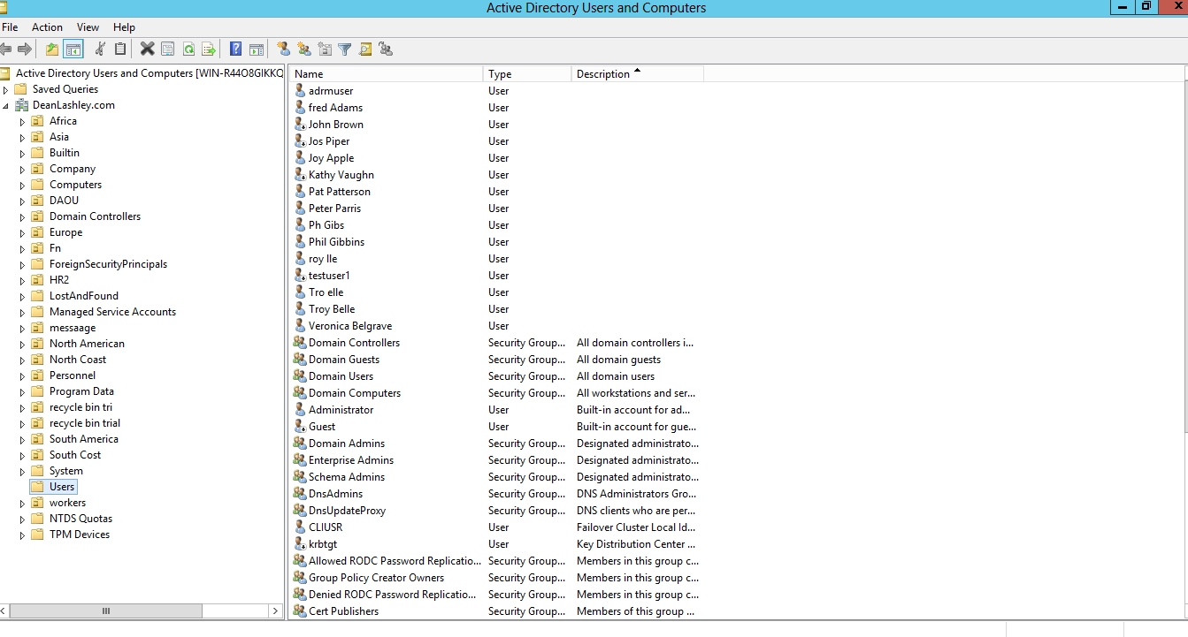1188x637 pixels.
Task: Toggle the Show/Hide Action Pane icon
Action: click(257, 49)
